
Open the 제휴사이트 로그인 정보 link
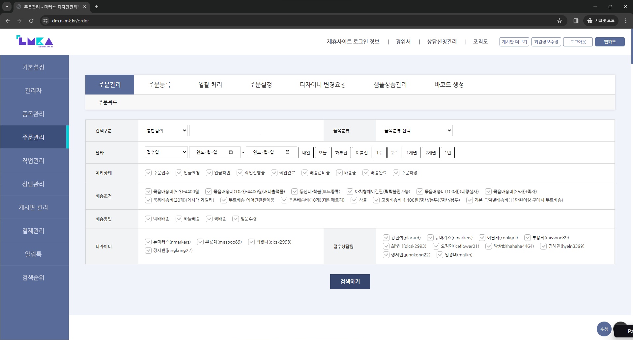(353, 41)
